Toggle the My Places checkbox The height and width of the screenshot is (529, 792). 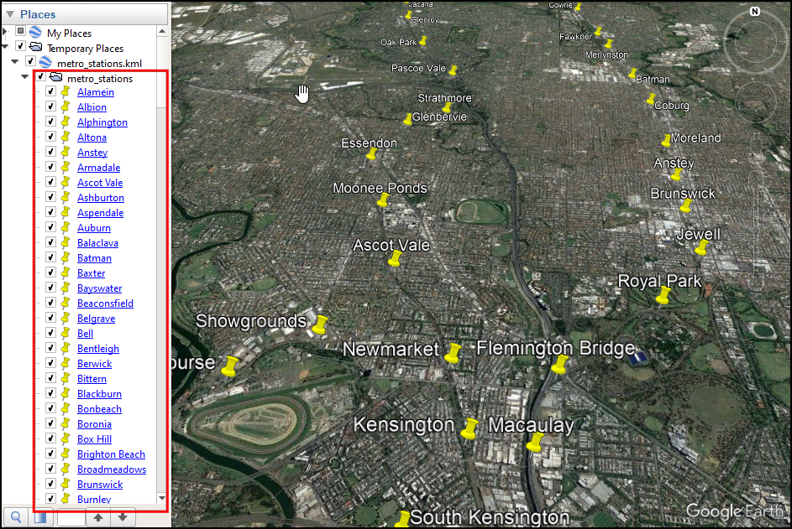[22, 34]
